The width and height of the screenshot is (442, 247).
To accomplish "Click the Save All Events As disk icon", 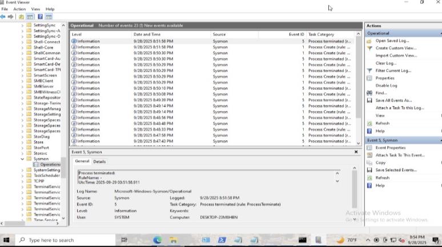I will (369, 100).
